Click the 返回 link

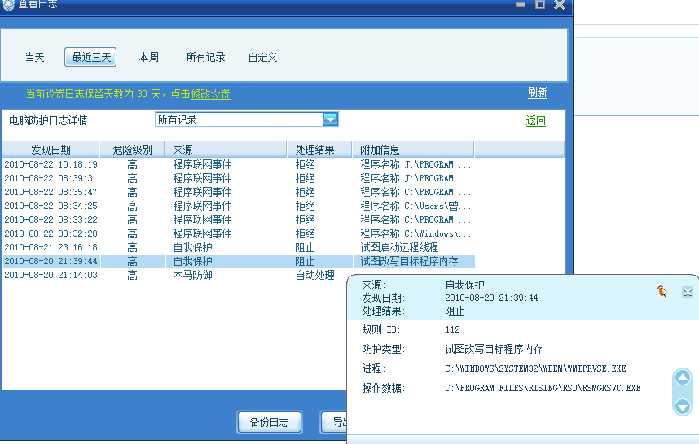536,121
